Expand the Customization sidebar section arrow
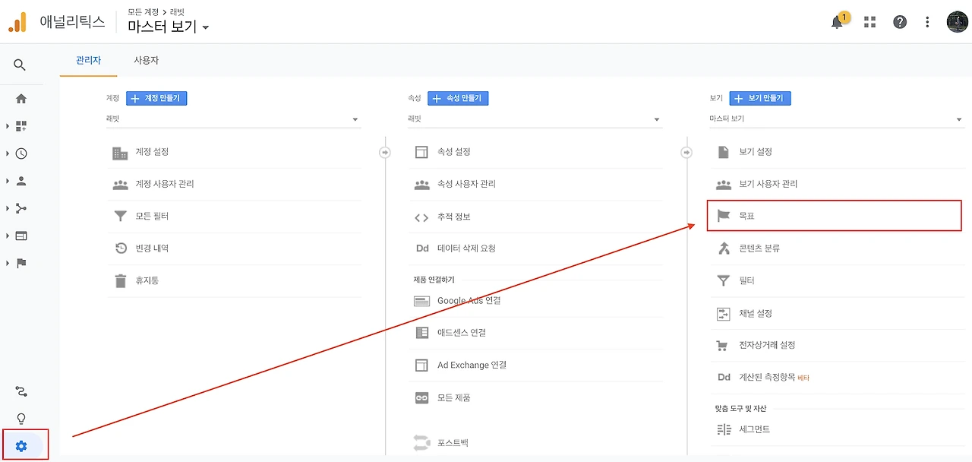The width and height of the screenshot is (972, 462). coord(8,126)
